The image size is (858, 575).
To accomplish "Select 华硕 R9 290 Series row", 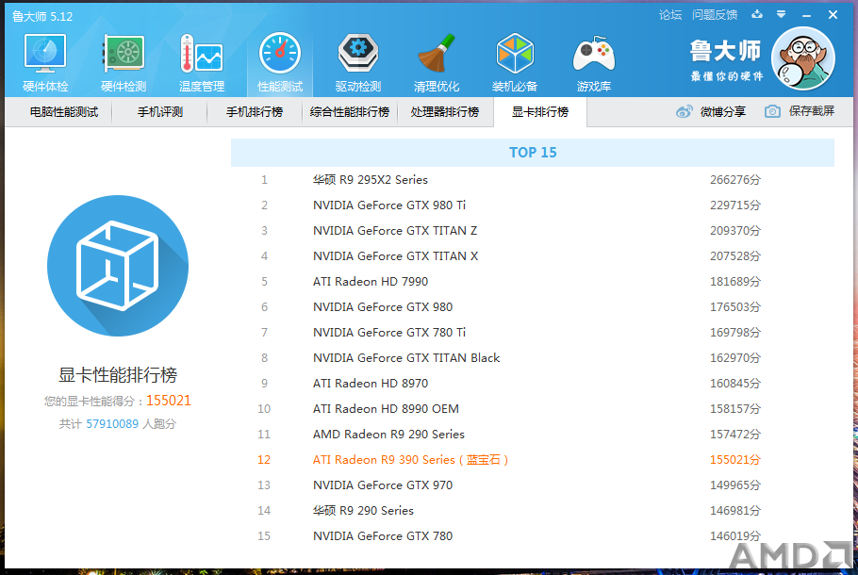I will click(533, 511).
